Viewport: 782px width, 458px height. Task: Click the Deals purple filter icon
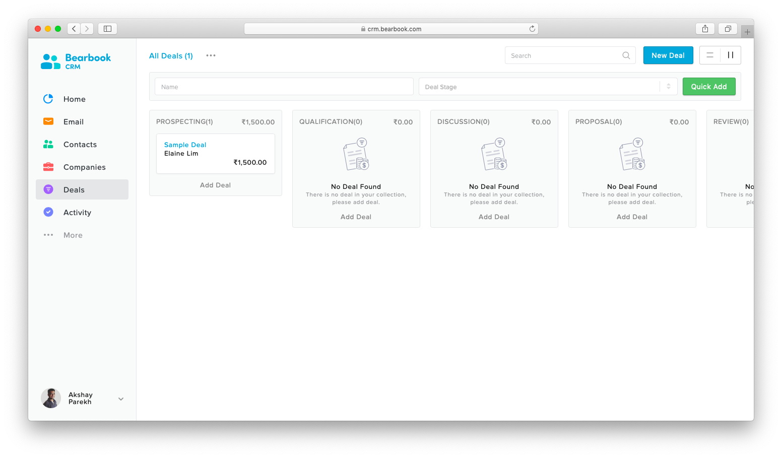pos(48,189)
